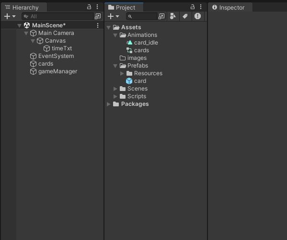Click the Search by Type icon

173,16
